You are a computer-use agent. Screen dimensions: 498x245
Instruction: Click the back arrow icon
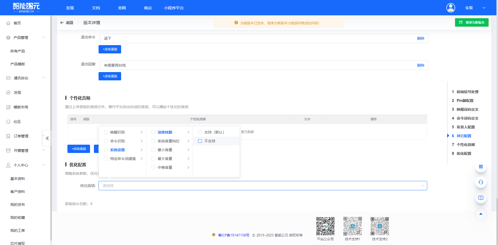(x=62, y=23)
